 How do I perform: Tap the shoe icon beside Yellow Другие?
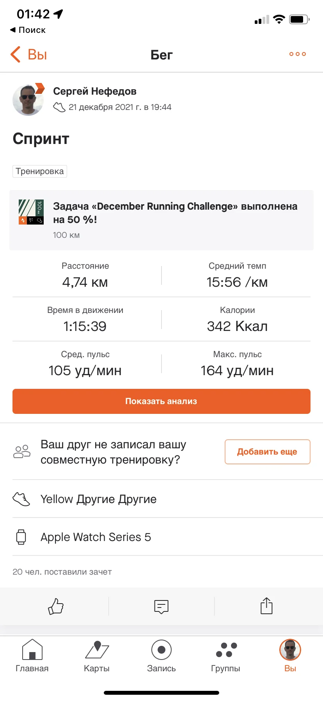[x=21, y=499]
